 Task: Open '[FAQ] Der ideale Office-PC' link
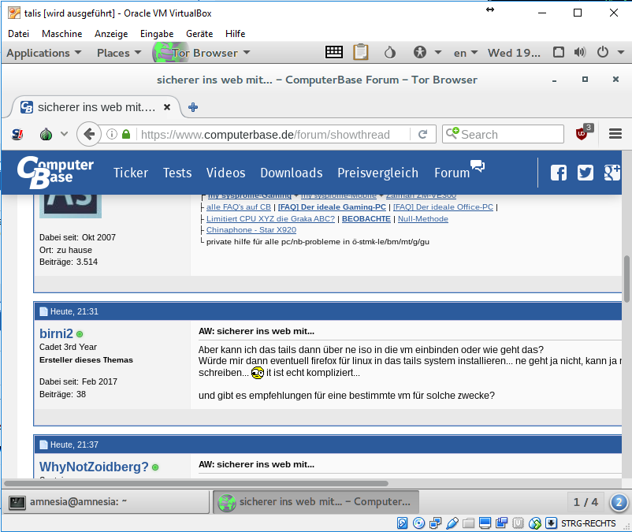click(443, 207)
